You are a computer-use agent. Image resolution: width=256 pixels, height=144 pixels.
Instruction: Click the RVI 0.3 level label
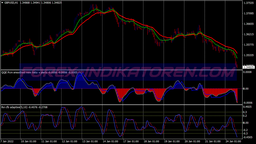pos(245,112)
